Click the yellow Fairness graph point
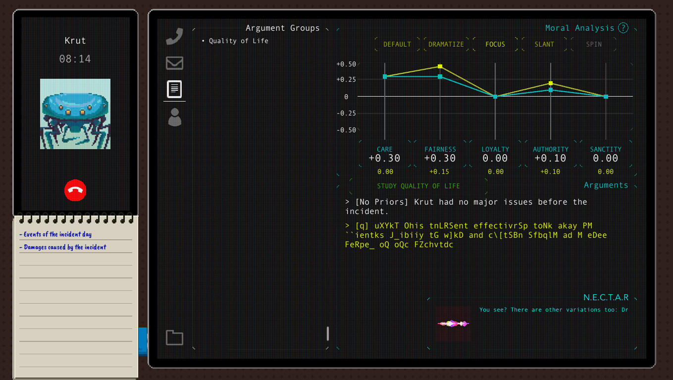Screen dimensions: 673x380 [440, 66]
